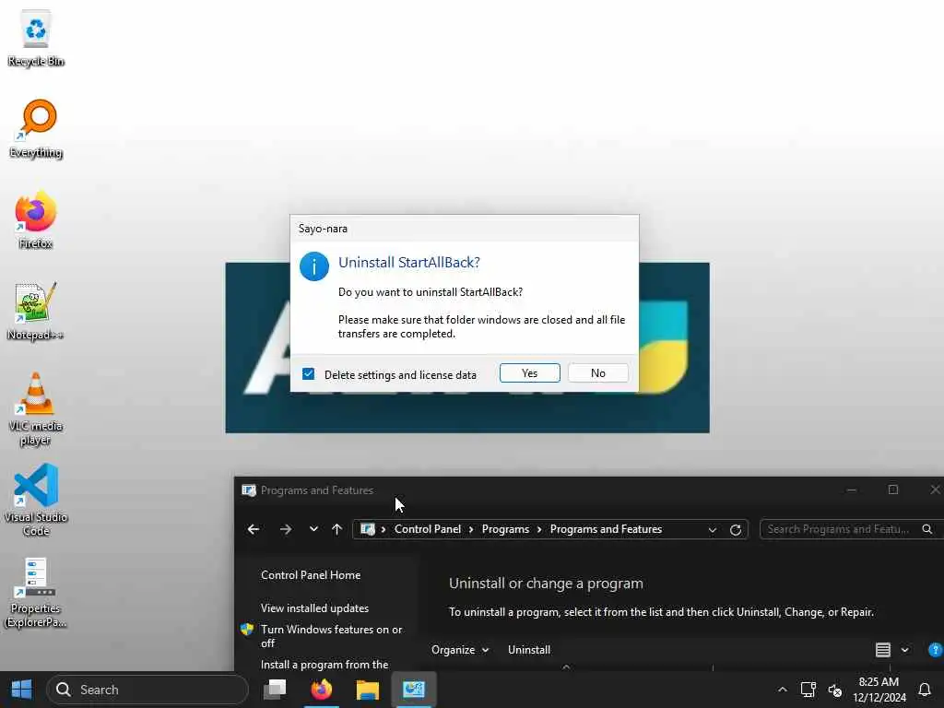Cancel uninstall with No button

coord(597,373)
